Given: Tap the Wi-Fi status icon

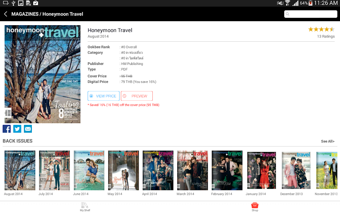Looking at the screenshot, I should click(288, 3).
